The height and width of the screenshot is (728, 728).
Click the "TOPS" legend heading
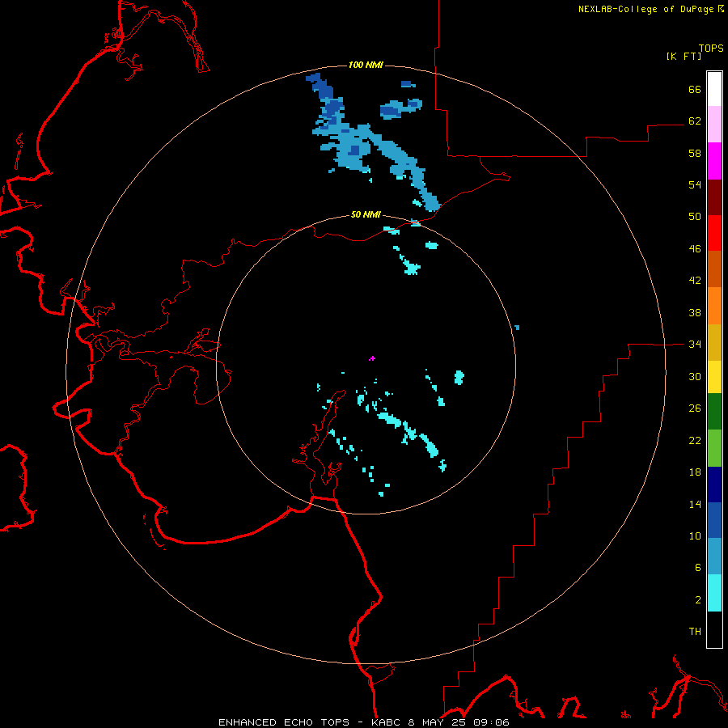[x=711, y=48]
